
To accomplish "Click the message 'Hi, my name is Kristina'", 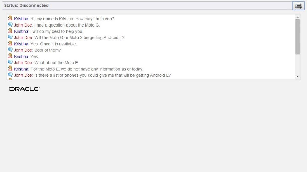I will click(x=72, y=19).
